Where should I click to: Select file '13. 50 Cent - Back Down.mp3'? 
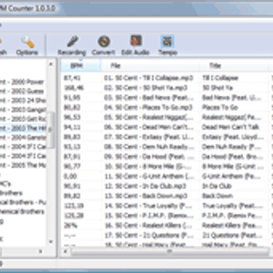coord(146,196)
